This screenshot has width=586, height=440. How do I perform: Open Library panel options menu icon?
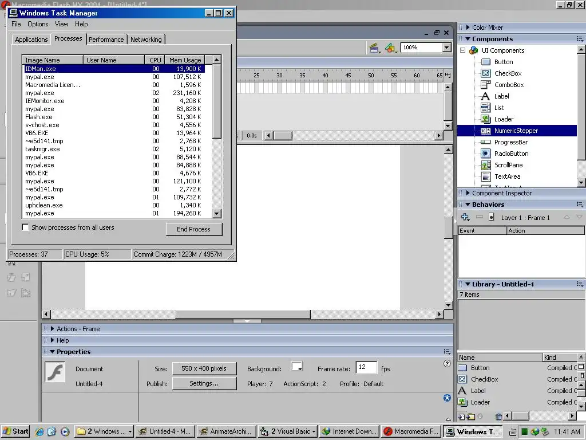pos(580,284)
